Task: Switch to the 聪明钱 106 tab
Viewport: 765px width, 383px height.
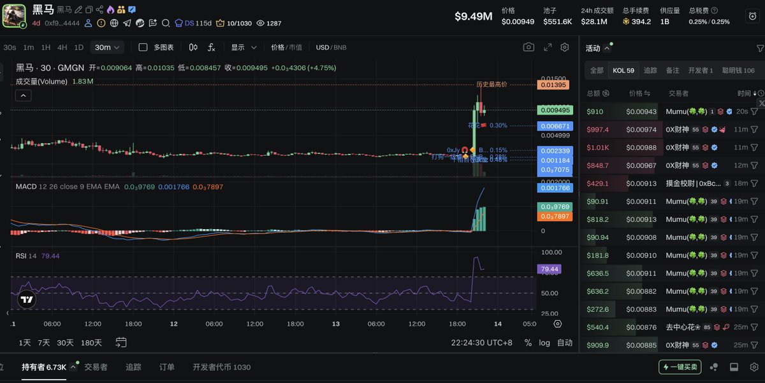Action: [x=737, y=70]
